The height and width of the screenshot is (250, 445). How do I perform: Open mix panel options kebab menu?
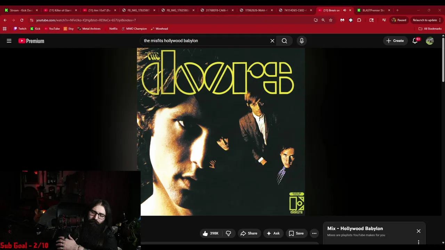419,242
